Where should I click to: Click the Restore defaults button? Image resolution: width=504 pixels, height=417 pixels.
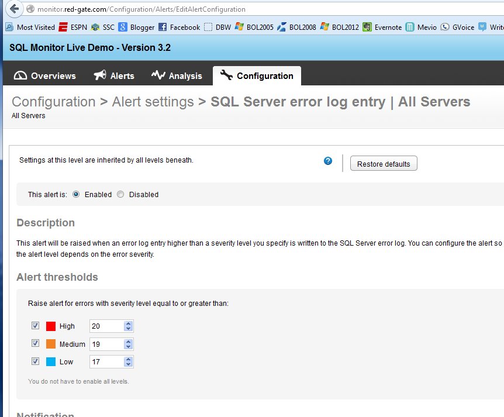tap(384, 164)
